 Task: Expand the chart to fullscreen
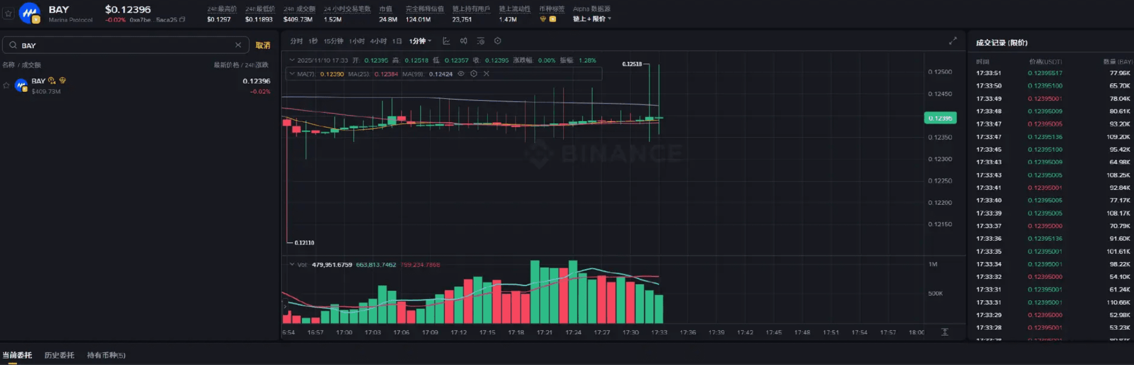tap(953, 41)
